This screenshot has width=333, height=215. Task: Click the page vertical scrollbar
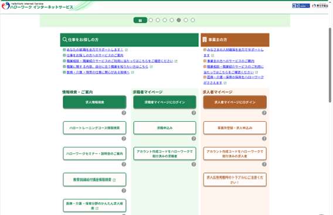(x=330, y=64)
